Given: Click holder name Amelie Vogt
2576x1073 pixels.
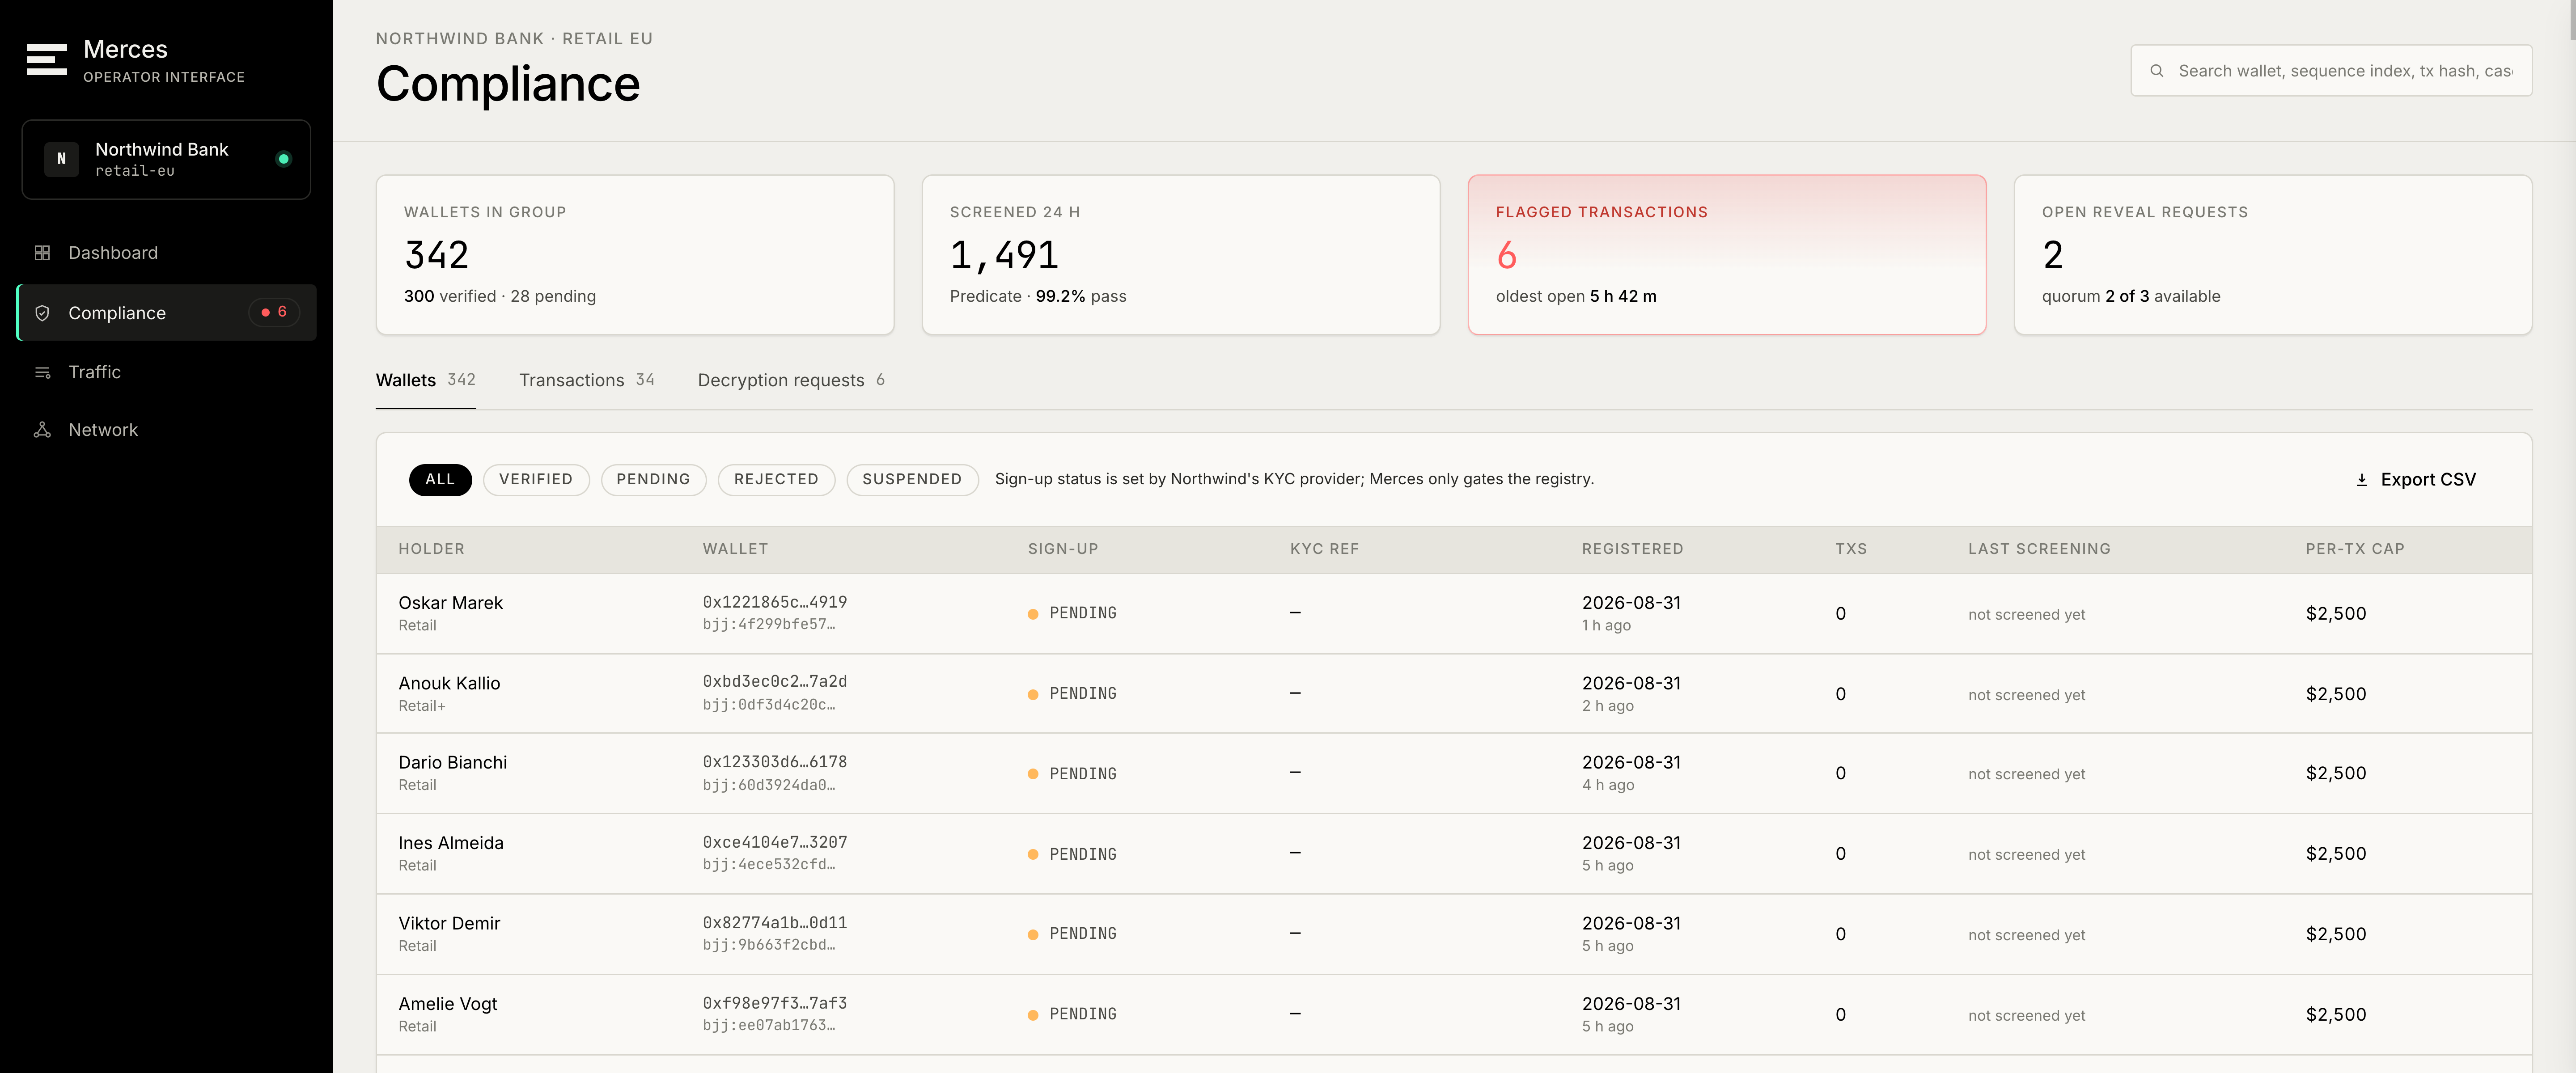Looking at the screenshot, I should click(x=448, y=1004).
